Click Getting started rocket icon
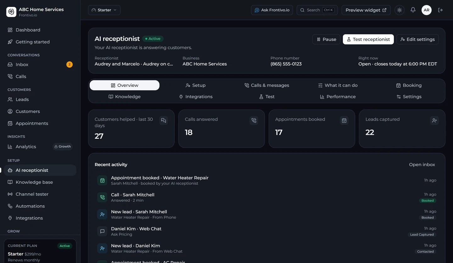The width and height of the screenshot is (453, 263). [x=10, y=42]
